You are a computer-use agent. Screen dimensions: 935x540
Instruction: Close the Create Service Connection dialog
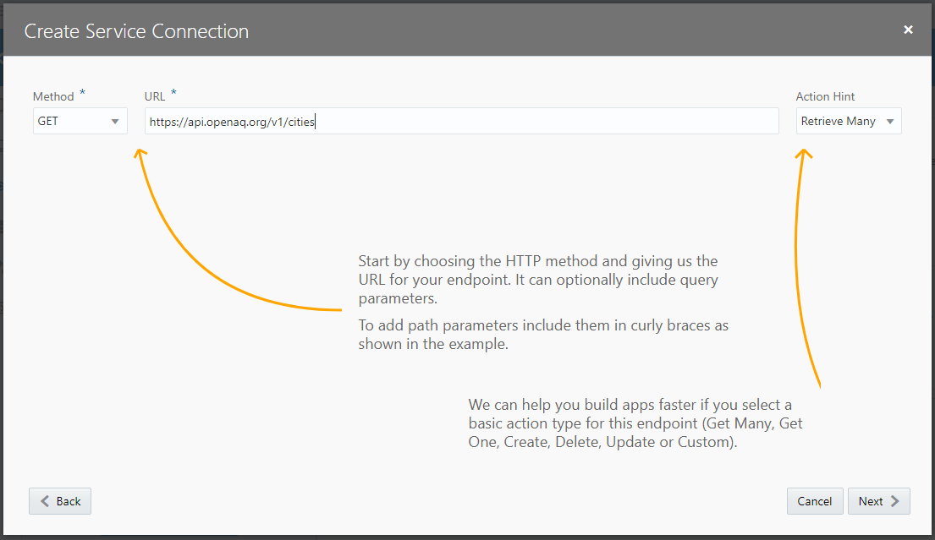(908, 30)
